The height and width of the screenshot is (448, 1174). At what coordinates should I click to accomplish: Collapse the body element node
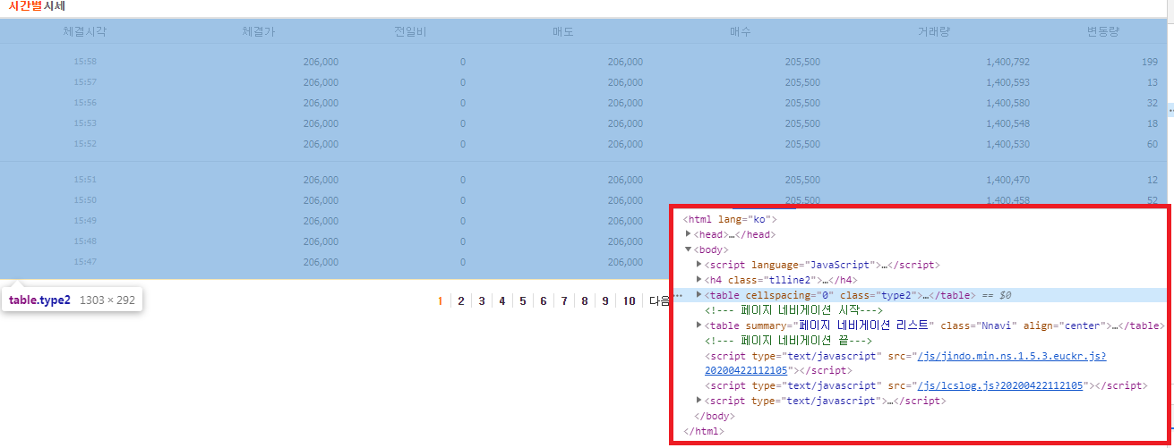(x=688, y=249)
